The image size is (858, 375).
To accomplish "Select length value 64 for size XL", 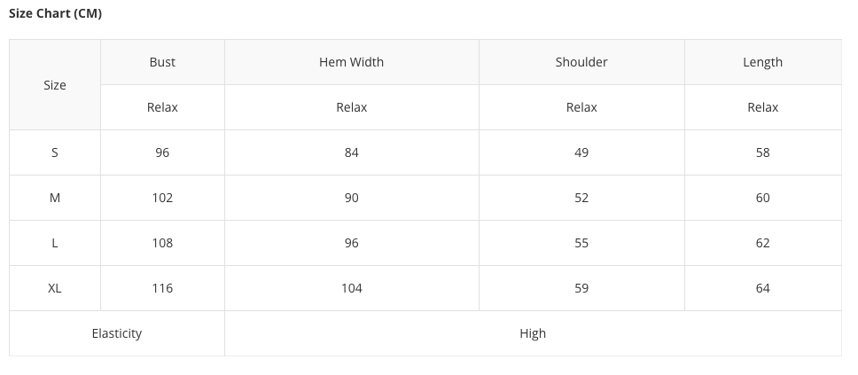I will [762, 288].
